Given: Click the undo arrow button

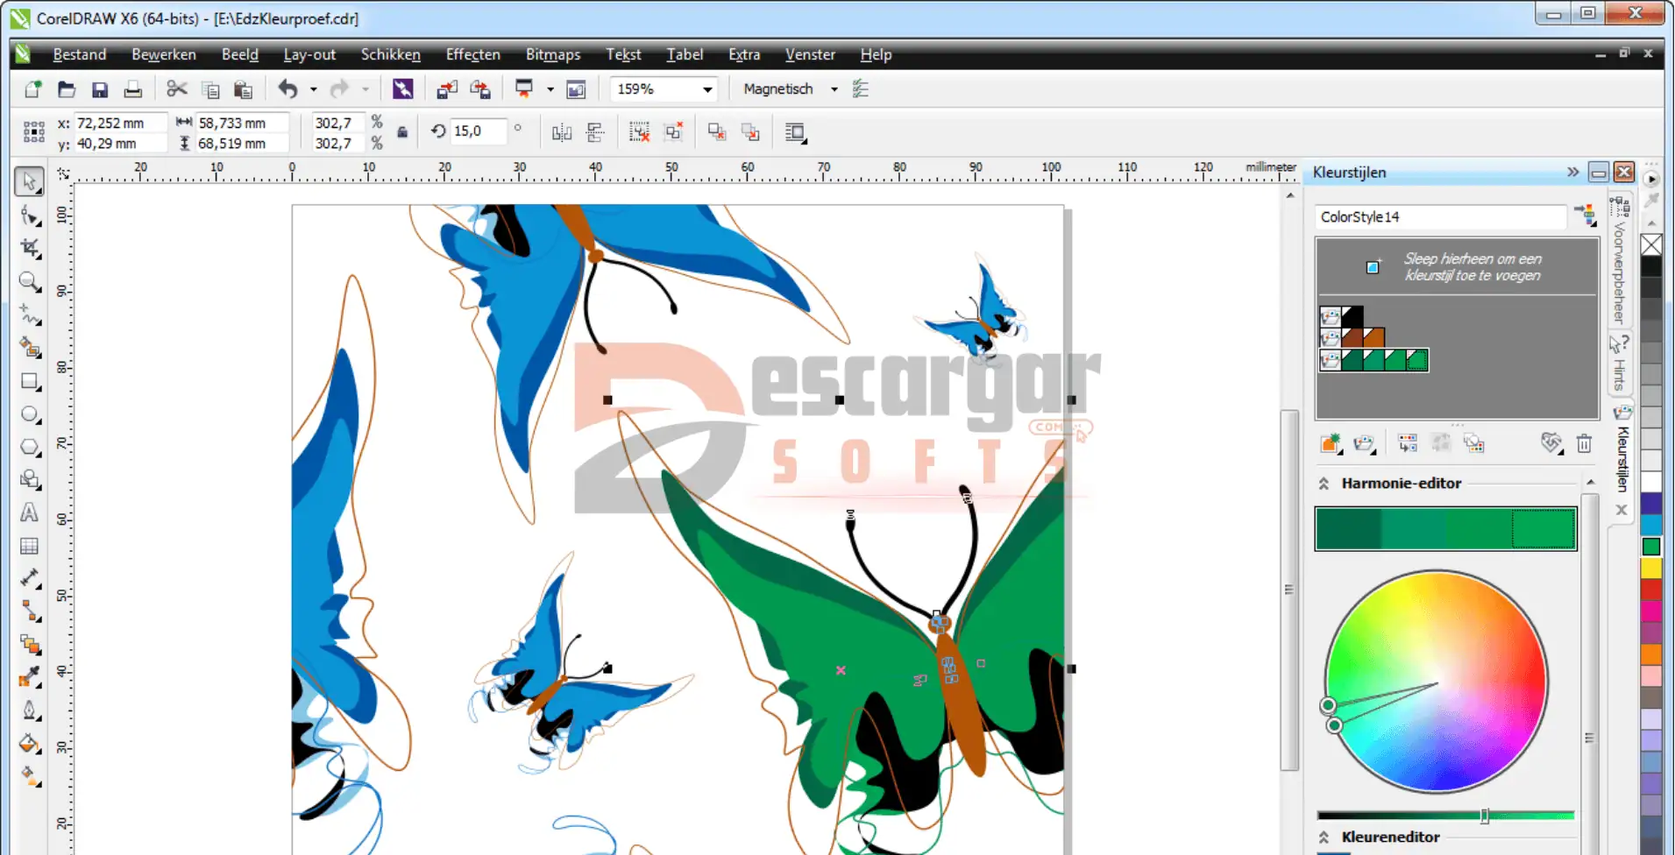Looking at the screenshot, I should click(287, 89).
